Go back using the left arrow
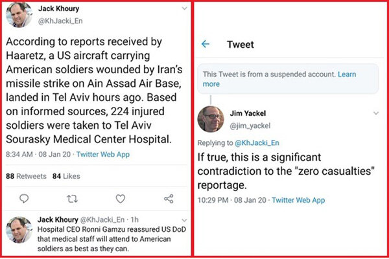 (206, 45)
